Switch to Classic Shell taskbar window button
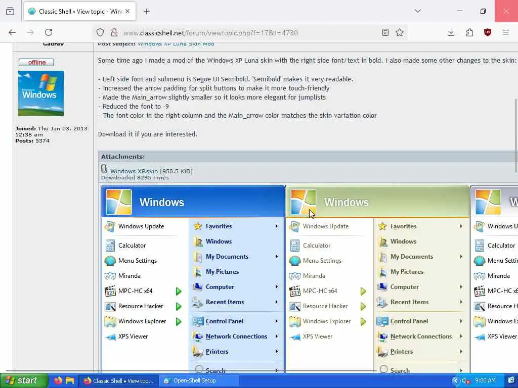 tap(118, 381)
